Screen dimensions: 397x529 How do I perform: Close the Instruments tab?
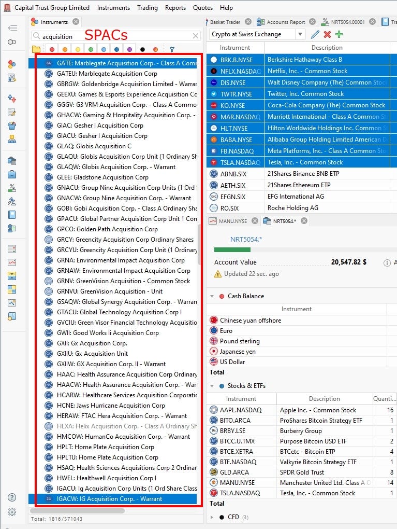click(x=76, y=22)
